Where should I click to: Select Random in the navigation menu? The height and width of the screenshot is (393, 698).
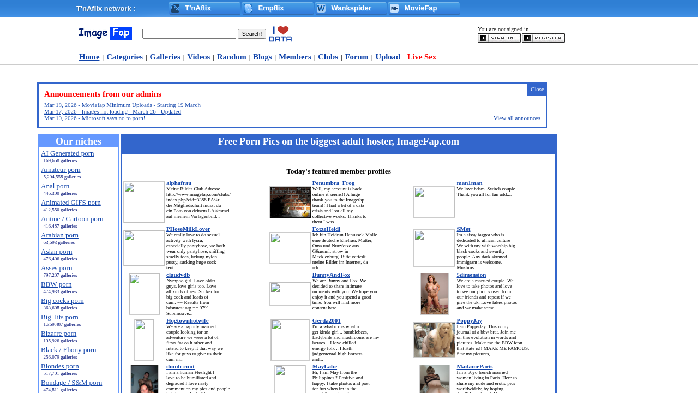pyautogui.click(x=232, y=57)
